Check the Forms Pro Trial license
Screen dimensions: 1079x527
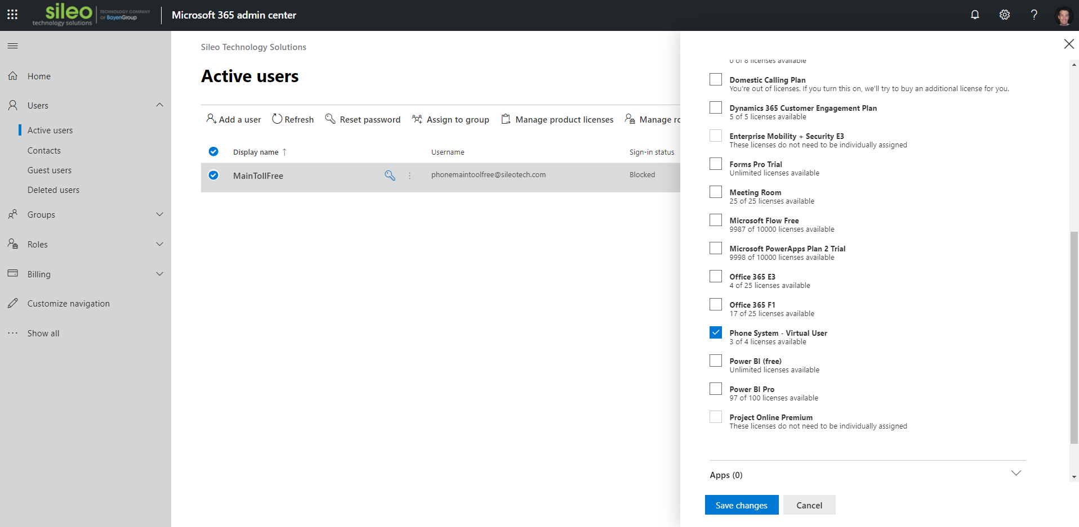coord(715,164)
